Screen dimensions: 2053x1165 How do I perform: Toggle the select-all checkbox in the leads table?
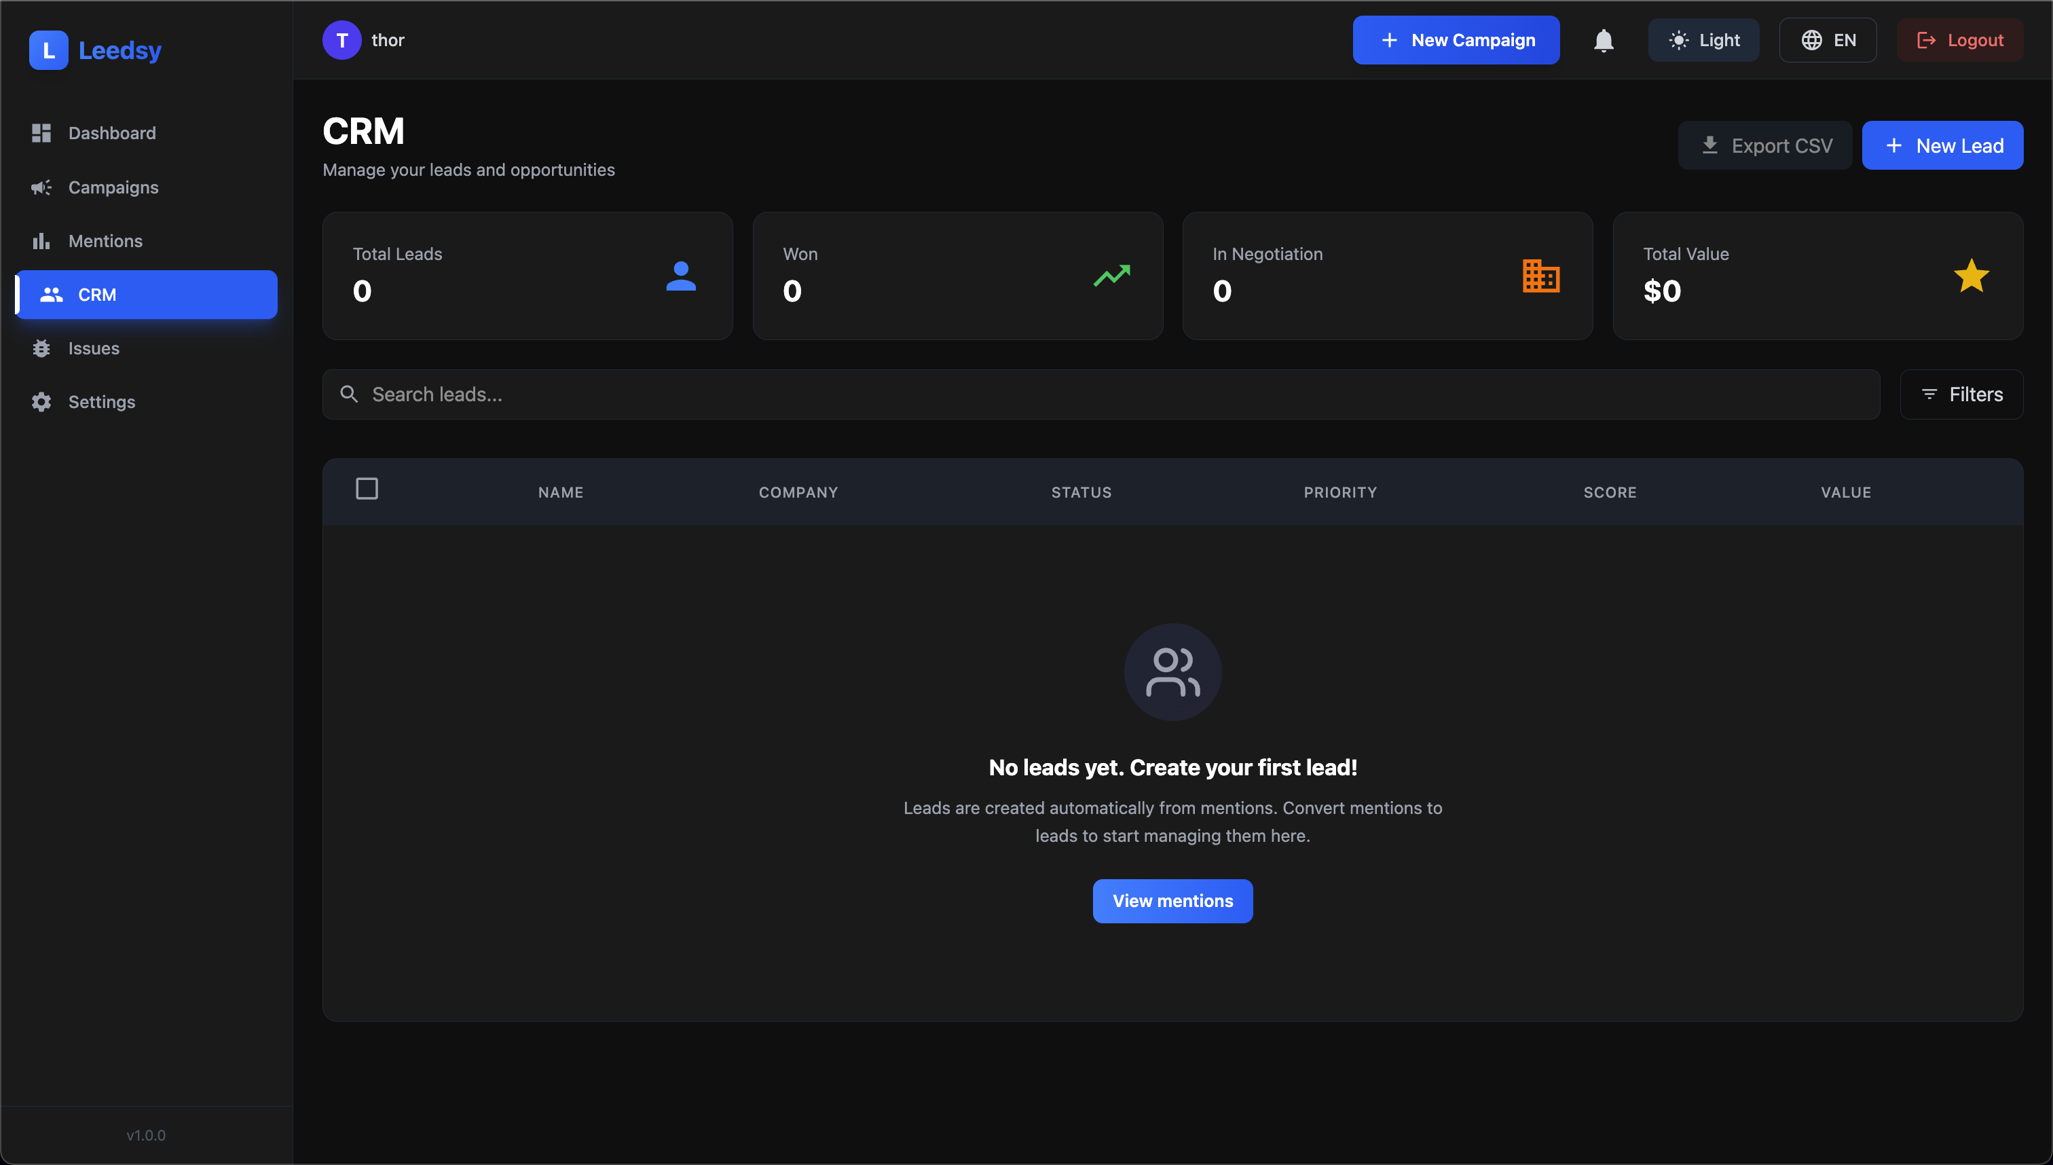point(367,488)
